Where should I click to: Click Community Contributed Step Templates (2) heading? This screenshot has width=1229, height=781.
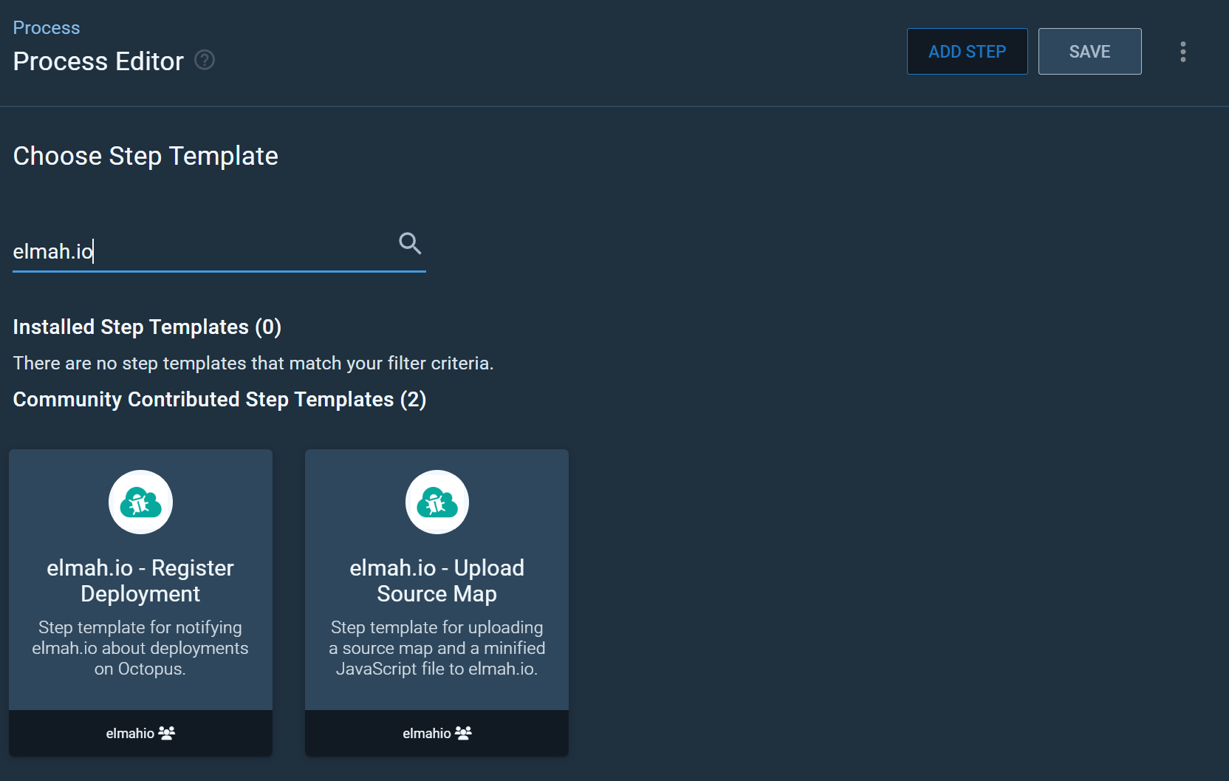pos(219,399)
